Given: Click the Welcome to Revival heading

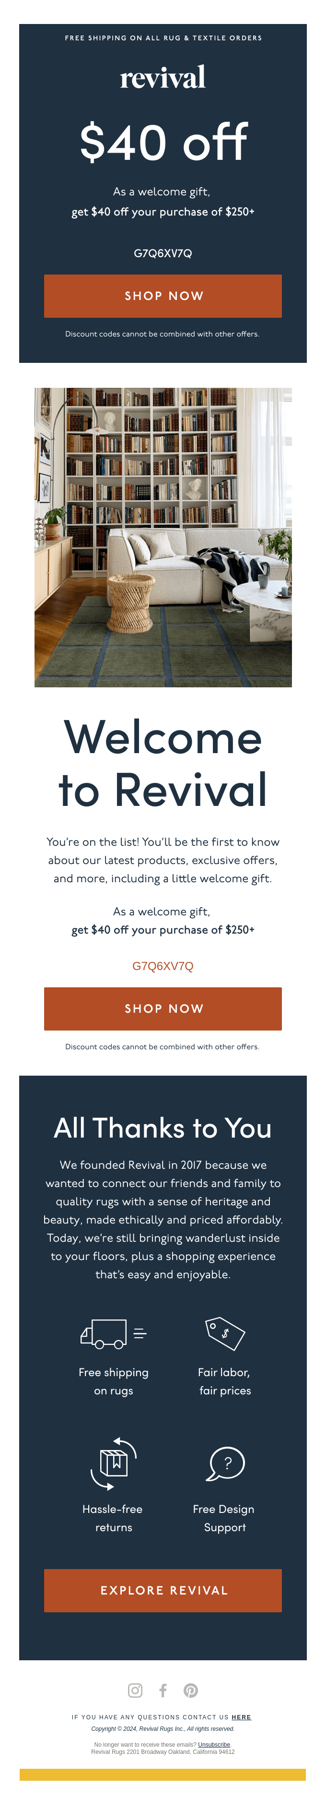Looking at the screenshot, I should click(163, 765).
